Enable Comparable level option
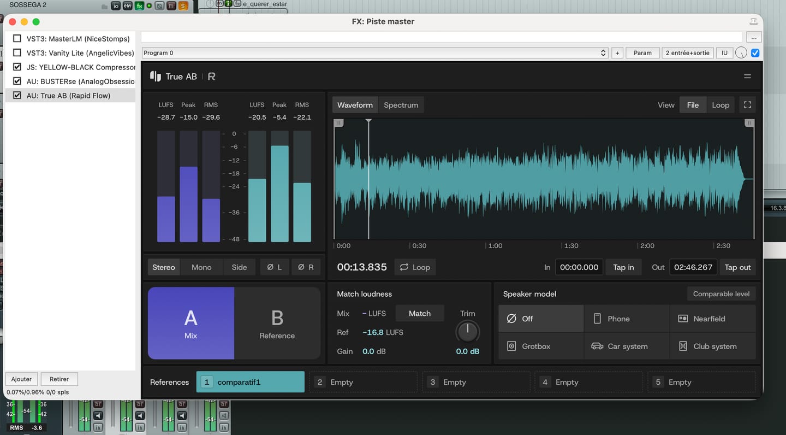Image resolution: width=786 pixels, height=435 pixels. (x=721, y=293)
